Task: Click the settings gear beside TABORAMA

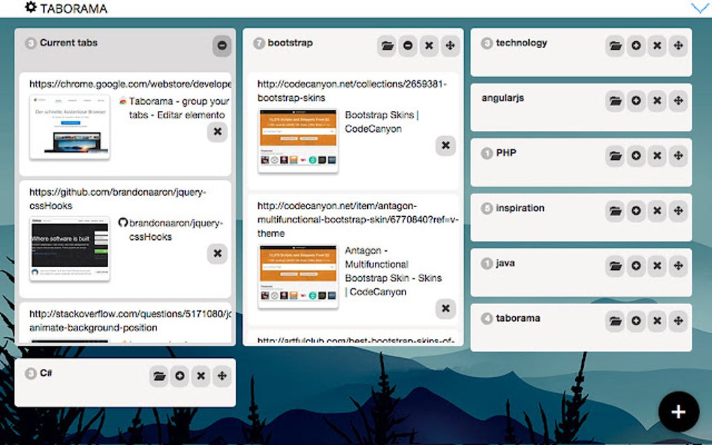Action: tap(29, 8)
